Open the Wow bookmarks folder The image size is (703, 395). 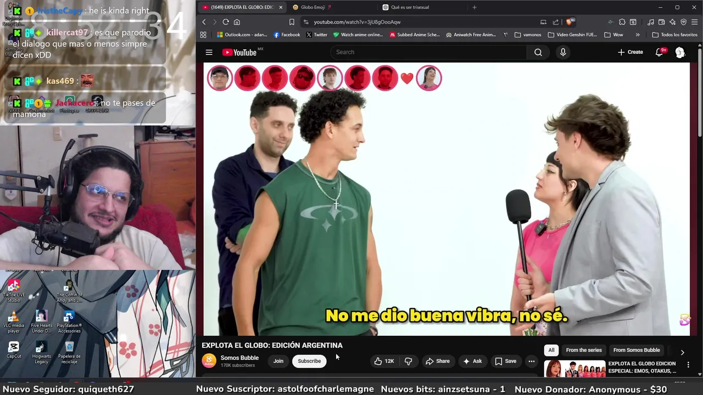click(613, 35)
